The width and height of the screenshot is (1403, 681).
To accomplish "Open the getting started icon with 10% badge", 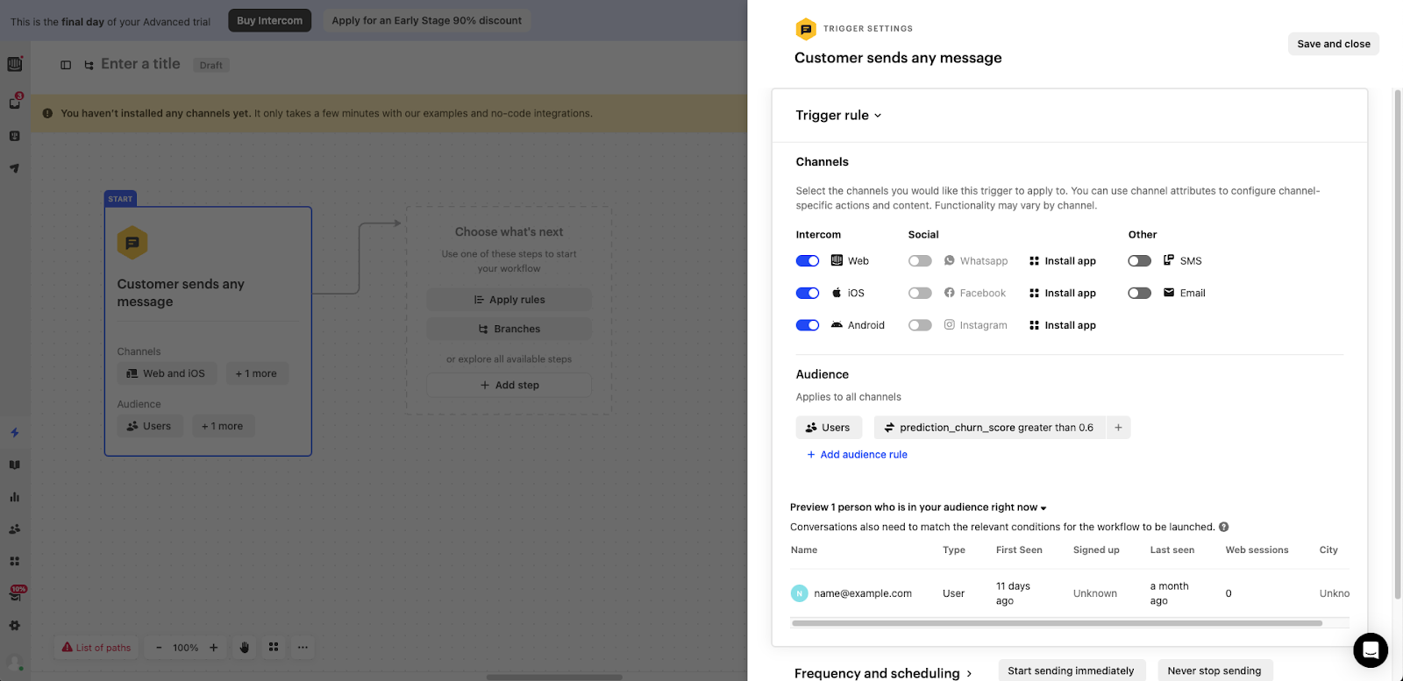I will (x=15, y=593).
